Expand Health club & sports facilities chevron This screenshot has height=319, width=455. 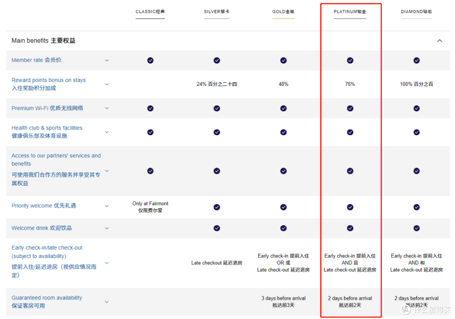pos(107,132)
